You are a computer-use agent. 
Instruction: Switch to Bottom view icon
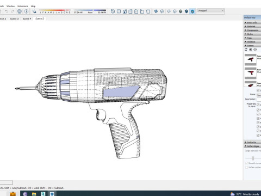tap(148, 11)
